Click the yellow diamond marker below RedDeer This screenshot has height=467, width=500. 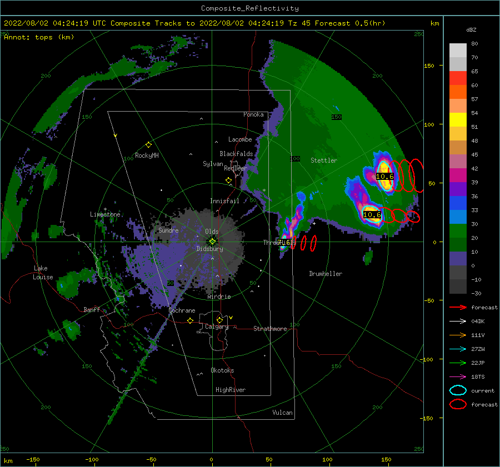click(x=229, y=180)
